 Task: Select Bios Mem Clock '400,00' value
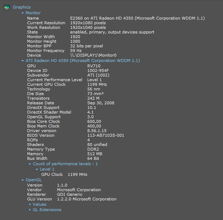(x=94, y=126)
